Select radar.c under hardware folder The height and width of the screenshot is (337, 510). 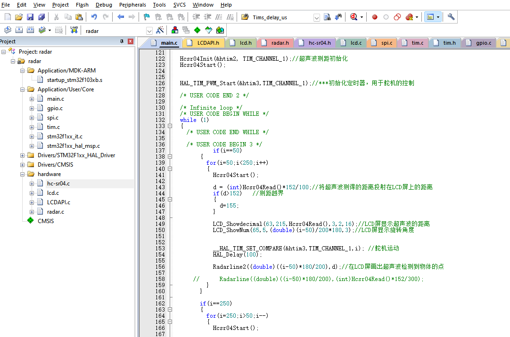pyautogui.click(x=55, y=212)
